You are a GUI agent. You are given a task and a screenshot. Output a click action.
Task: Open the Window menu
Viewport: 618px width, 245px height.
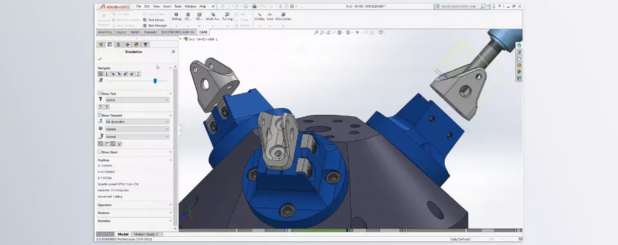[191, 6]
